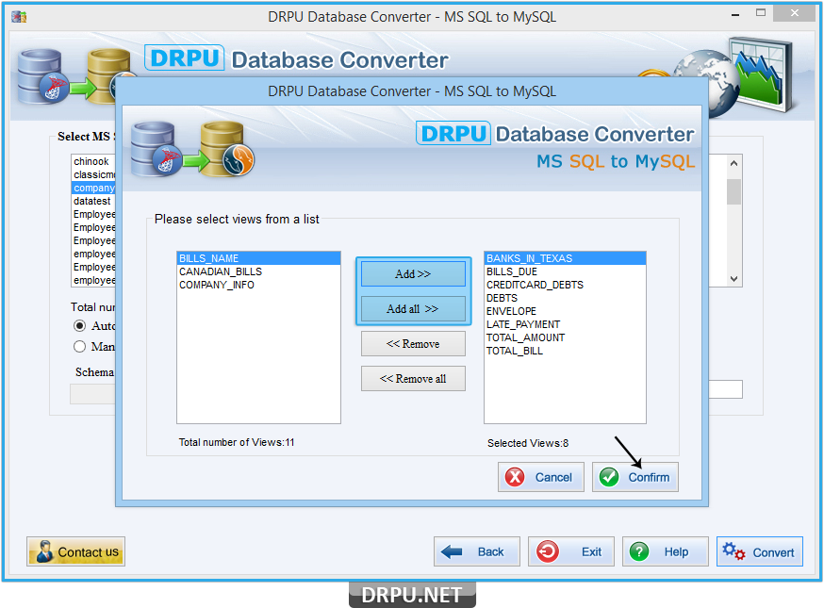Click the green question mark Help icon
The width and height of the screenshot is (824, 608).
coord(639,551)
